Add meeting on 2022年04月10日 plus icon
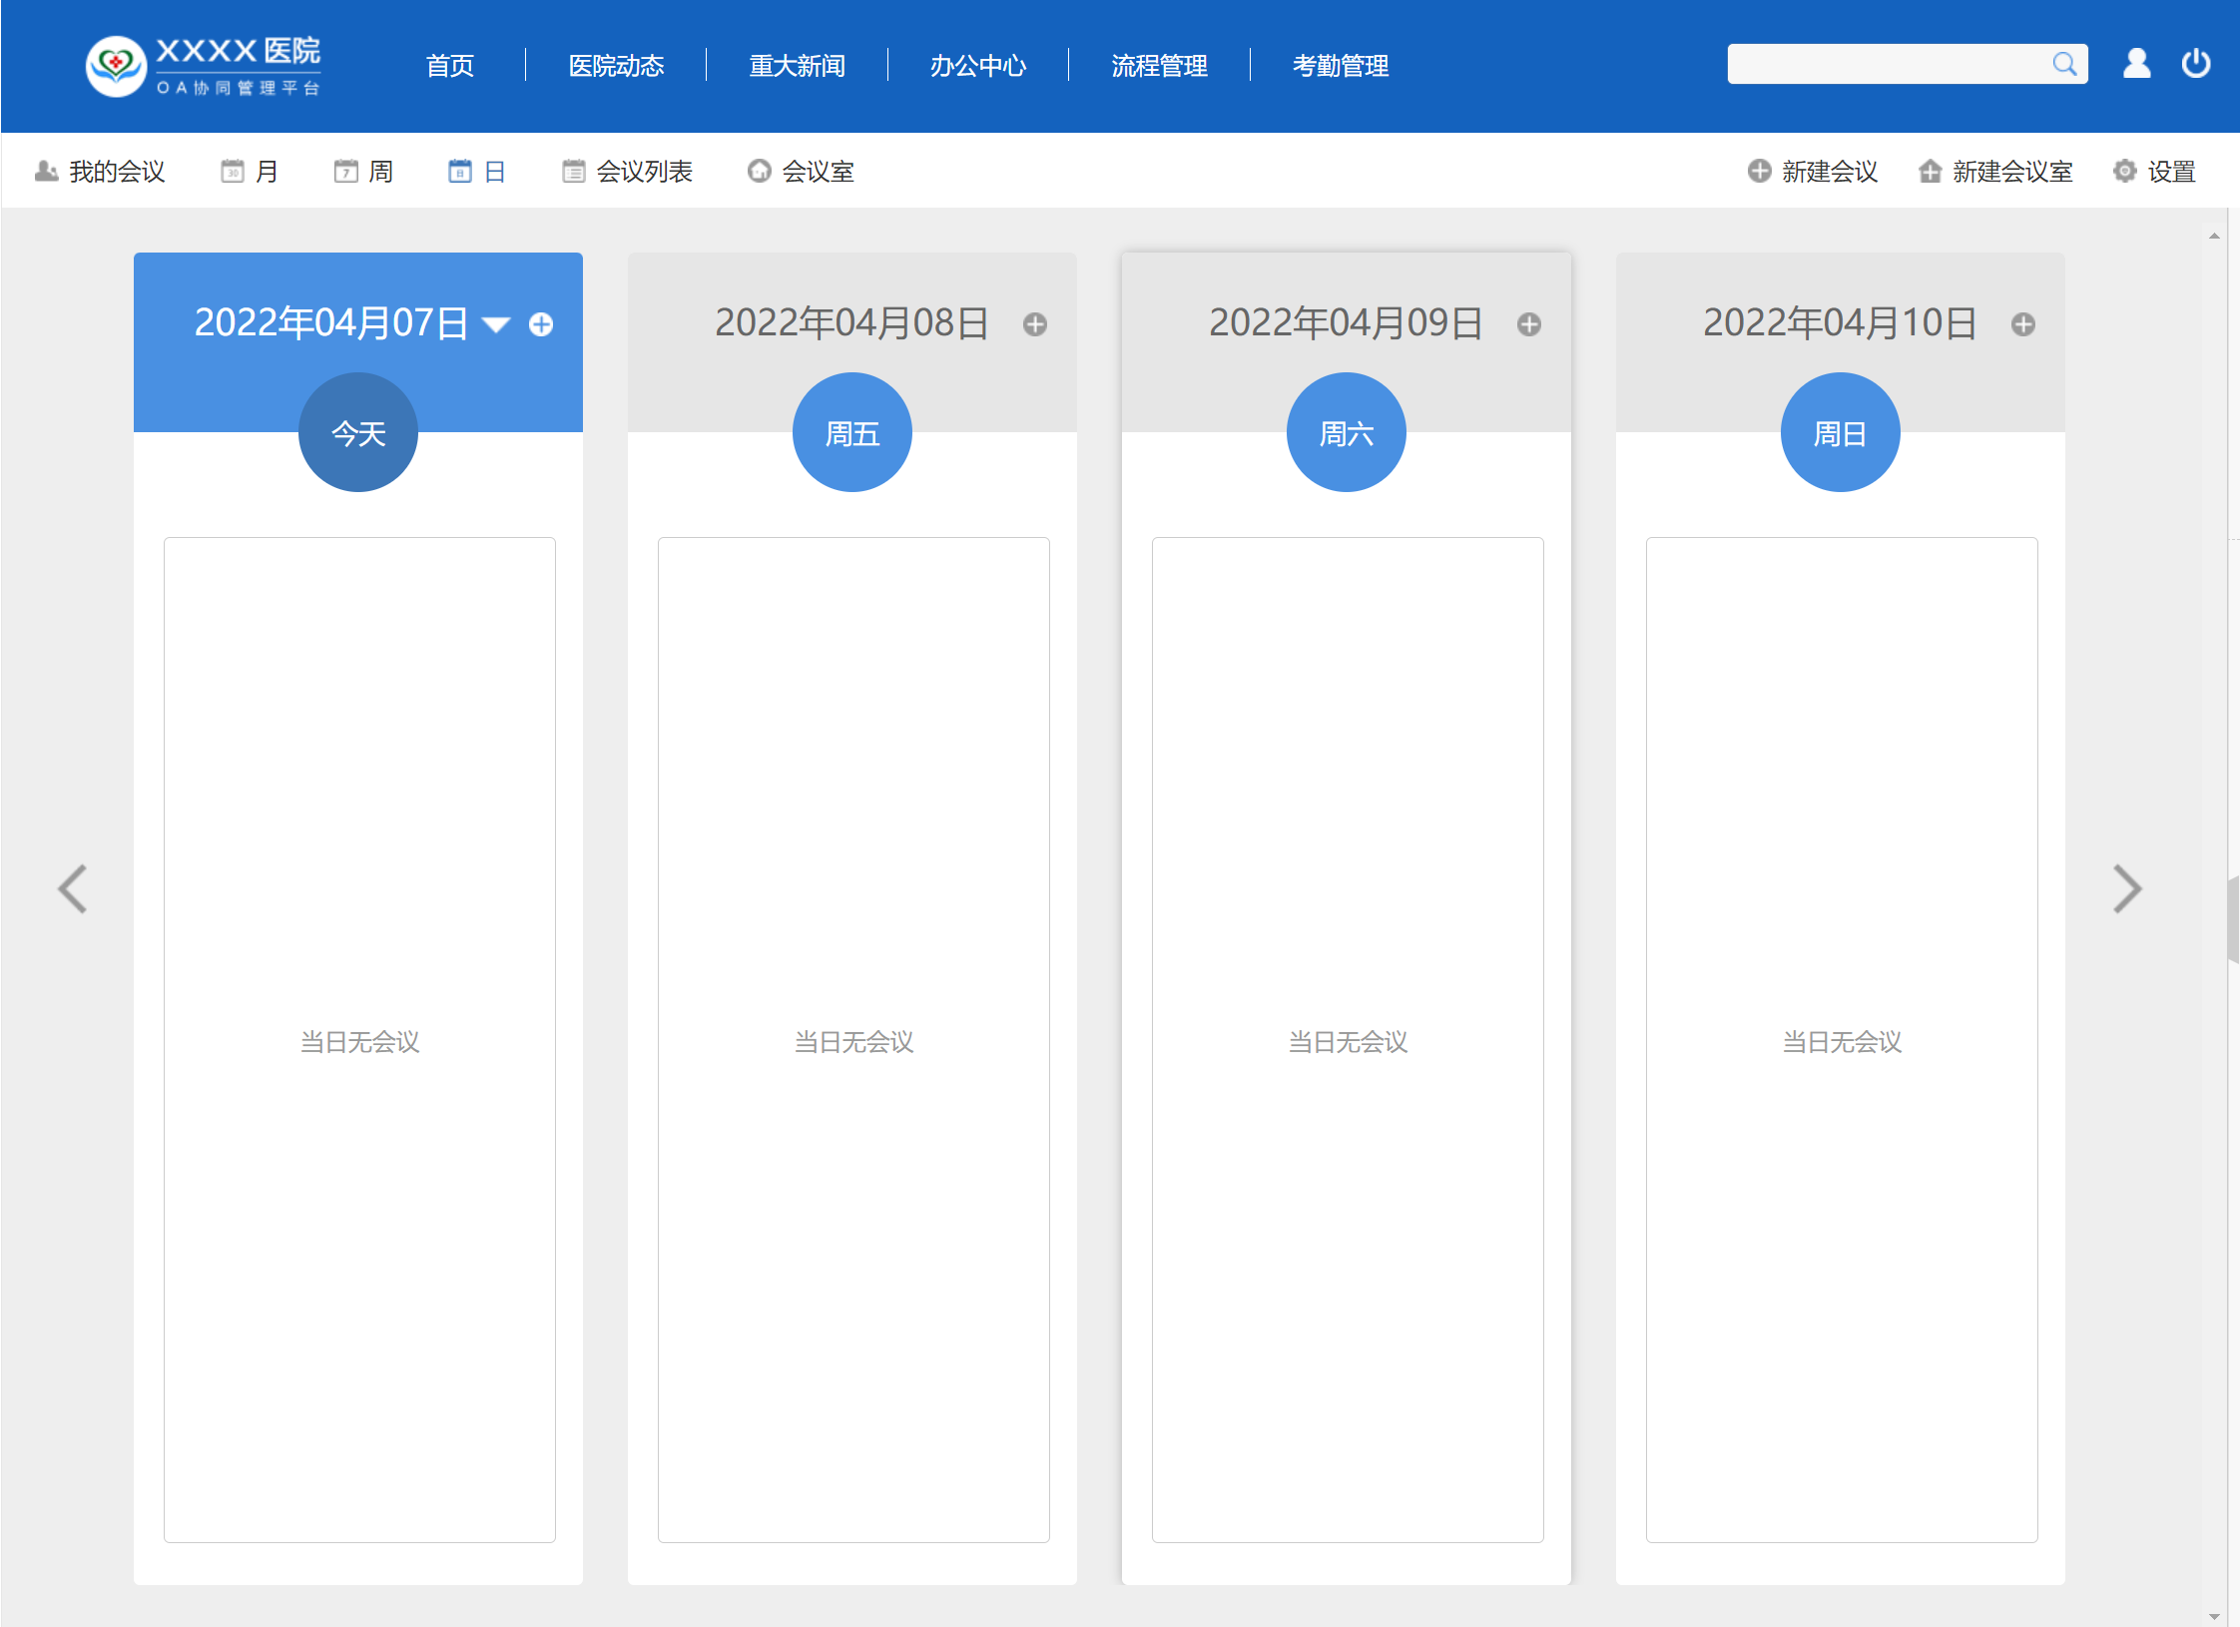Viewport: 2240px width, 1627px height. coord(2022,324)
